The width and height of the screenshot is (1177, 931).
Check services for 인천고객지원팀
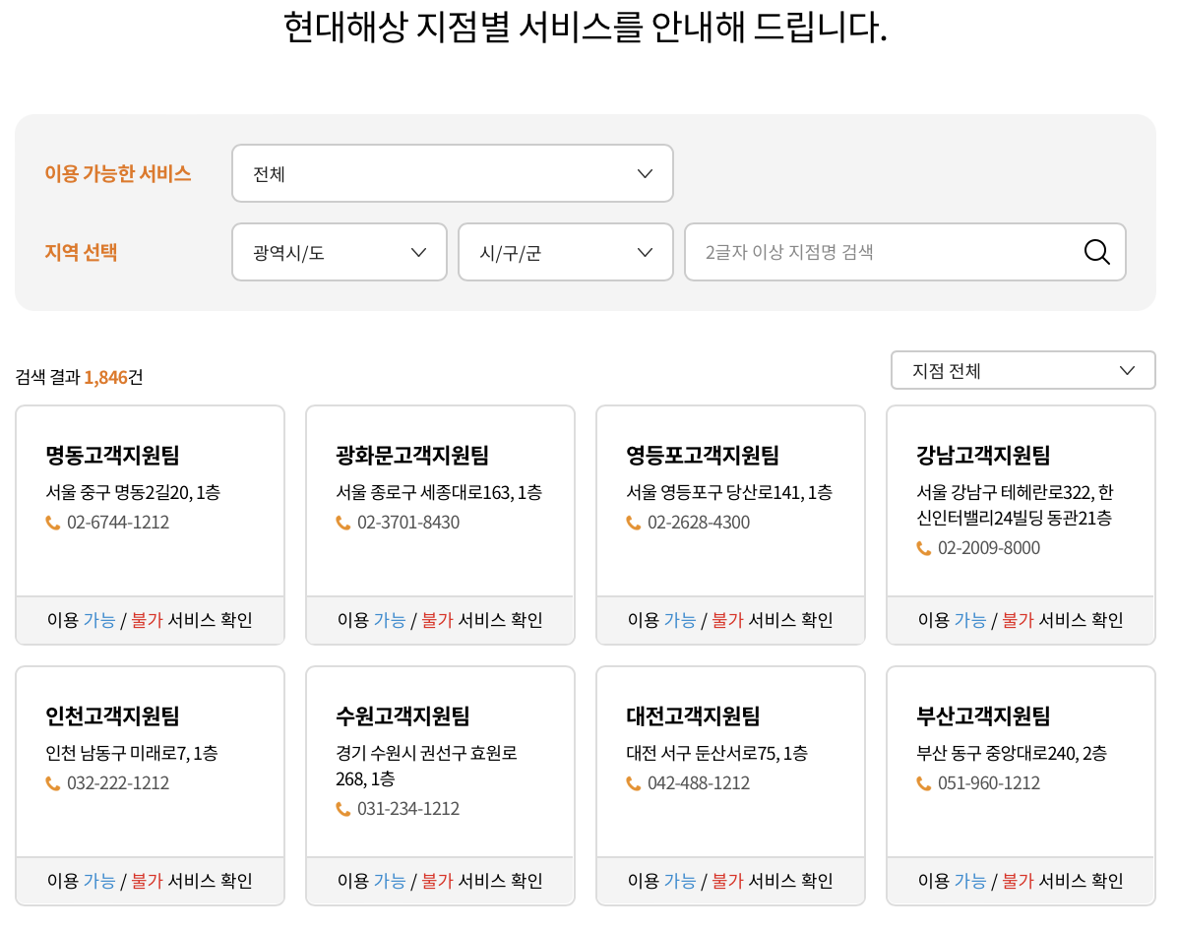[x=151, y=881]
